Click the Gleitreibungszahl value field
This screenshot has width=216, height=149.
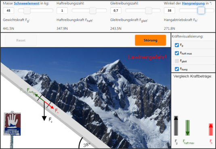(x=116, y=10)
